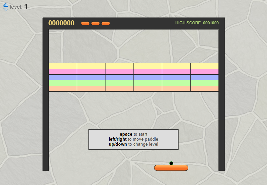Click the fourth blue brick
The height and width of the screenshot is (185, 267).
[148, 77]
